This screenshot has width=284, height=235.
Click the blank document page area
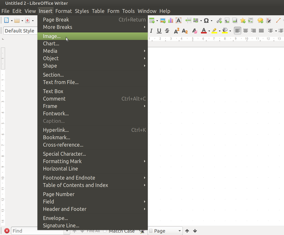[216, 136]
